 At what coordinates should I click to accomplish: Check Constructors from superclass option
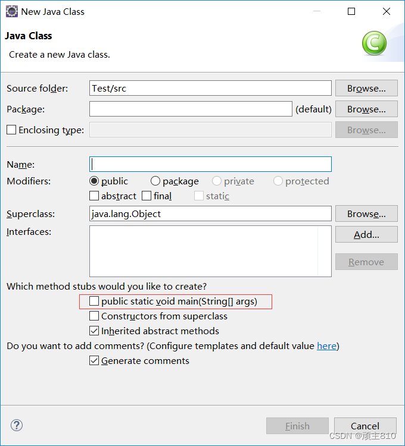coord(94,316)
